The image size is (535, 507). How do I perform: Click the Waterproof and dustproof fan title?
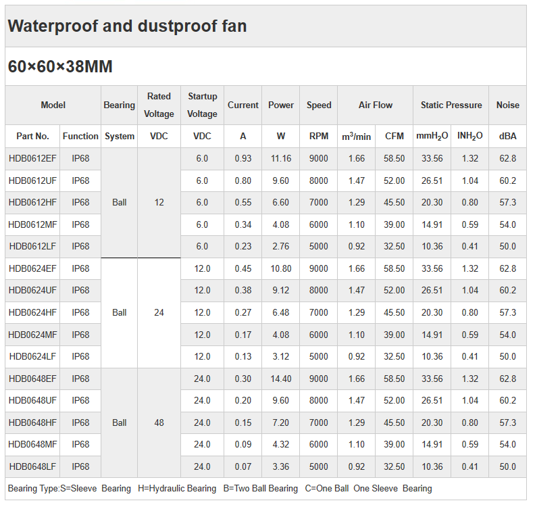(x=127, y=26)
